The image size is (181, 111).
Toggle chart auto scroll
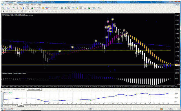pyautogui.click(x=81, y=8)
